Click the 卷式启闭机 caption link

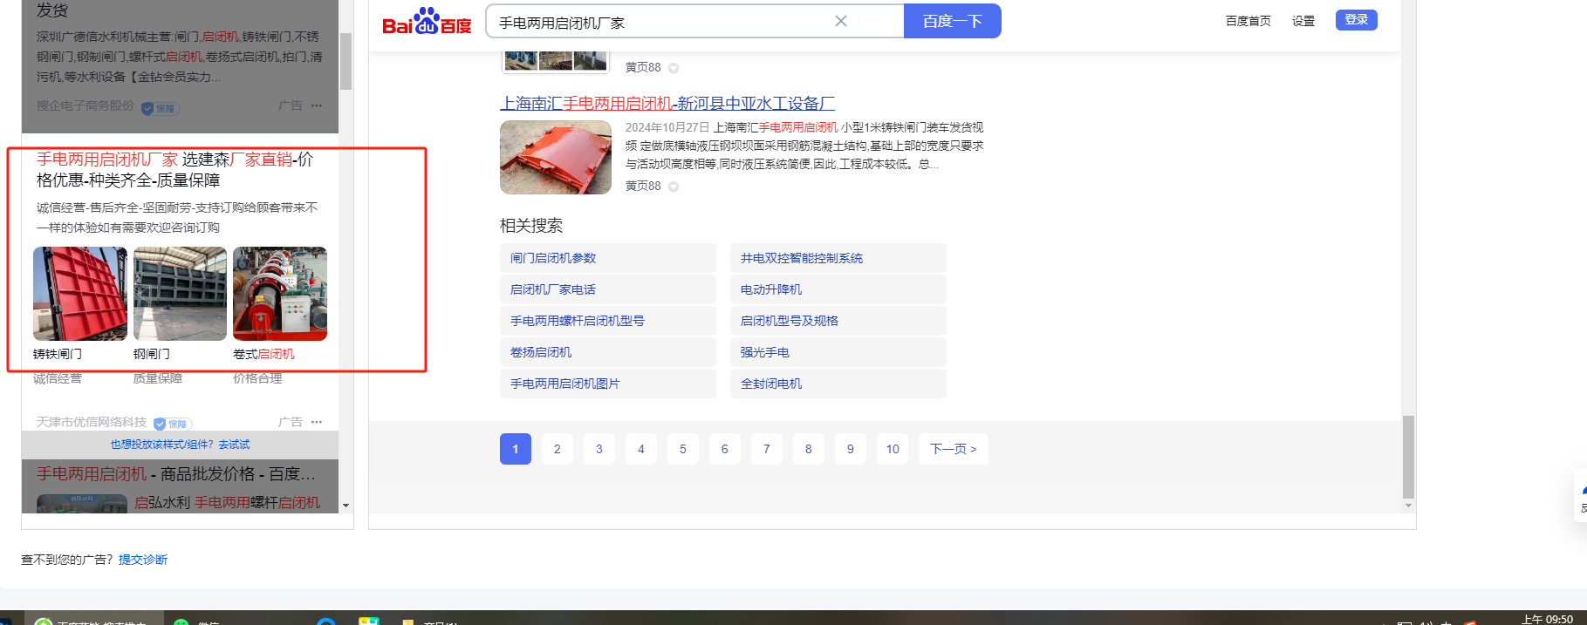[x=263, y=354]
